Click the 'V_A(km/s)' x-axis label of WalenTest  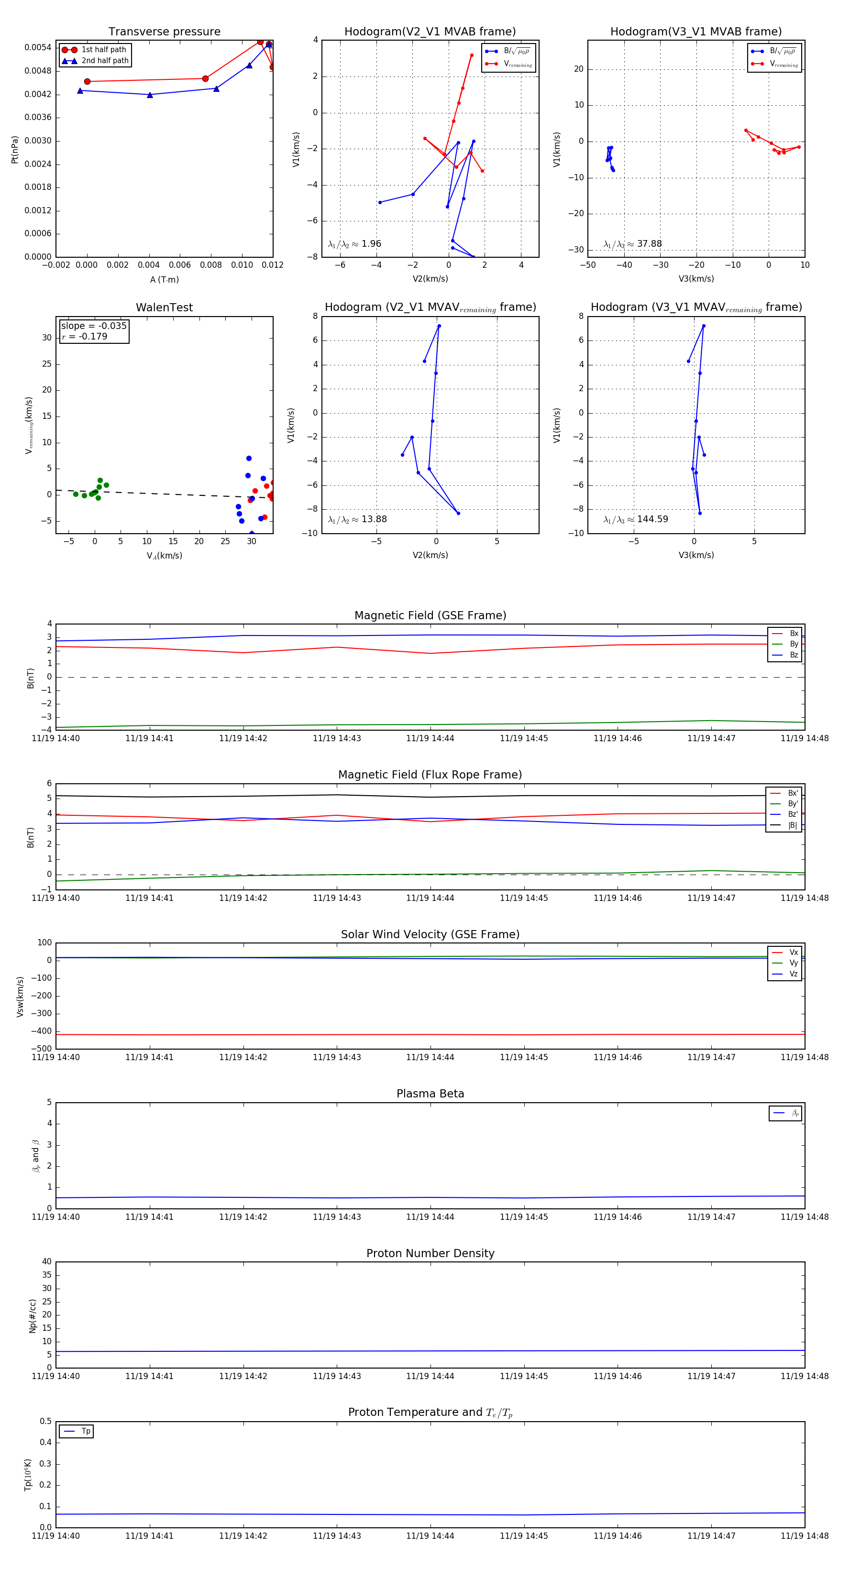(164, 556)
